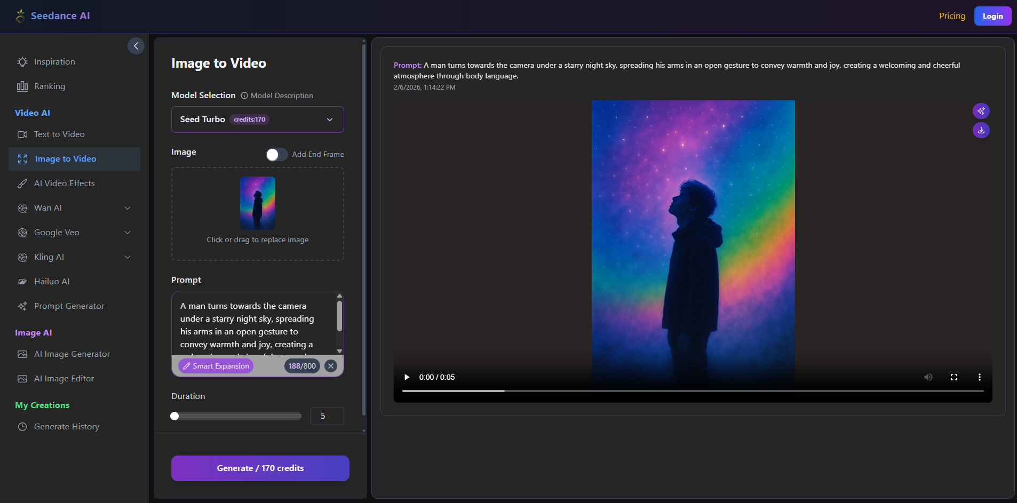1017x503 pixels.
Task: Toggle the Add End Frame switch
Action: click(276, 154)
